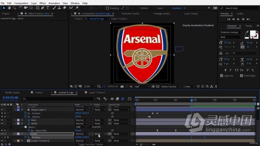Open the Palatino Linotype font dropdown

point(231,32)
